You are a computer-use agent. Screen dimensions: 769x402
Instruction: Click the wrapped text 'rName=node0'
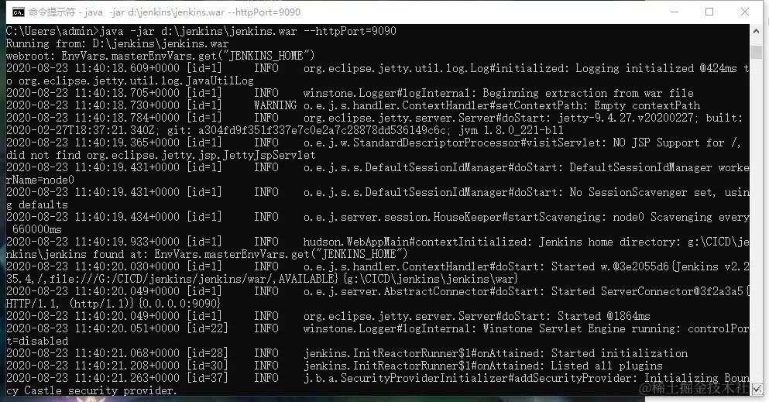pos(40,180)
